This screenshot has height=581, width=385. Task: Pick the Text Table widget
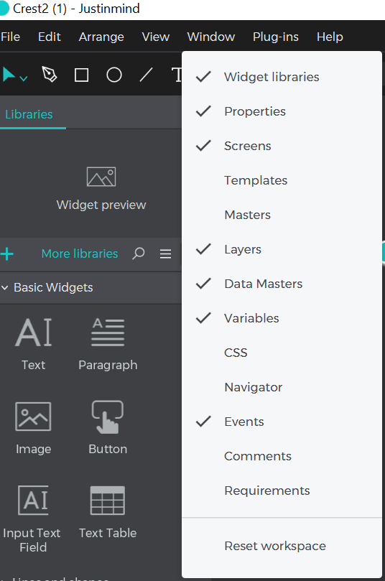[x=108, y=513]
